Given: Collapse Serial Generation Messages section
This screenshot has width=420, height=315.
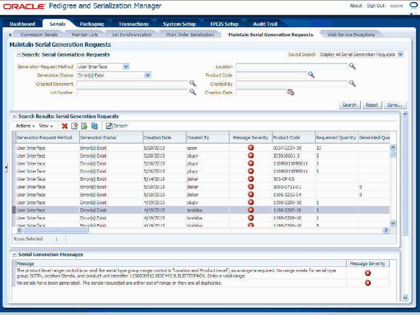Looking at the screenshot, I should click(15, 255).
